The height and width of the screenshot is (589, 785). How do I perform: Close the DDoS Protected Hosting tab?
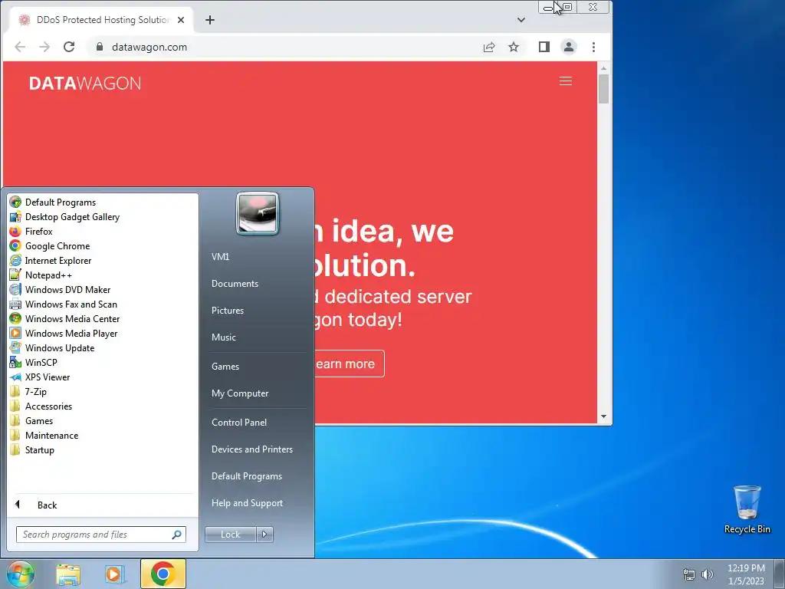point(181,20)
